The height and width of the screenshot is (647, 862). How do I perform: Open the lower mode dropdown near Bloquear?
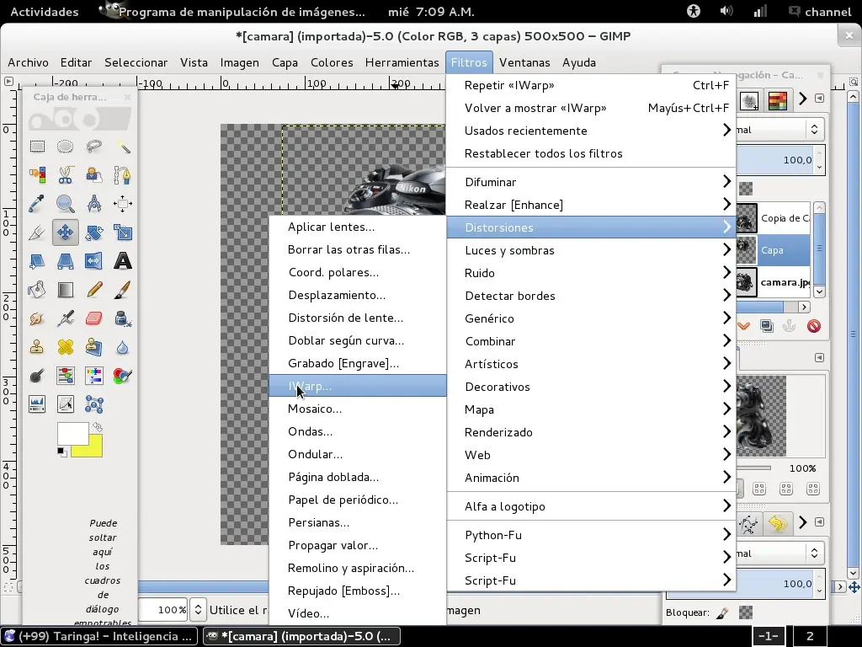pos(780,553)
